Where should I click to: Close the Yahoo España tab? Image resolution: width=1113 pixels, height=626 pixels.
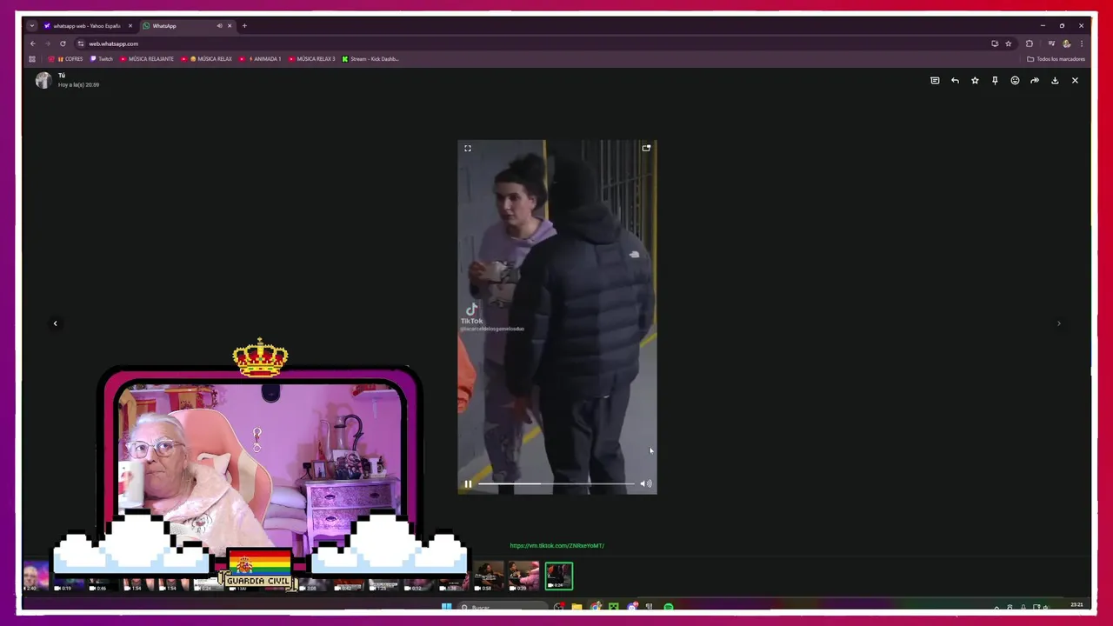pyautogui.click(x=130, y=26)
